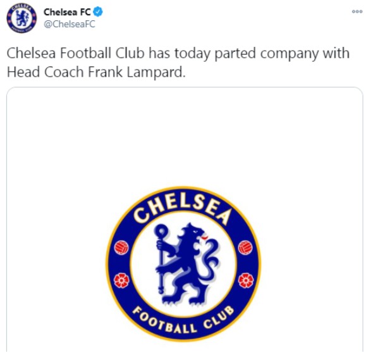Click the blue verified badge
373x352 pixels.
tap(98, 11)
